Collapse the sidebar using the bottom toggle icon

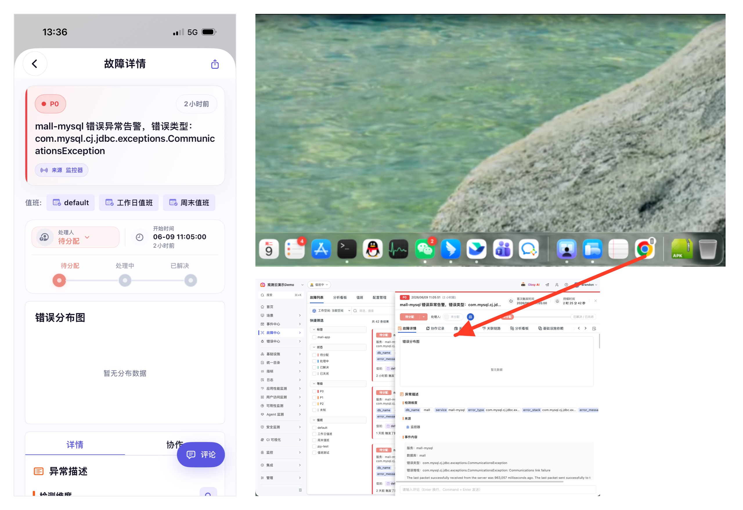point(300,490)
